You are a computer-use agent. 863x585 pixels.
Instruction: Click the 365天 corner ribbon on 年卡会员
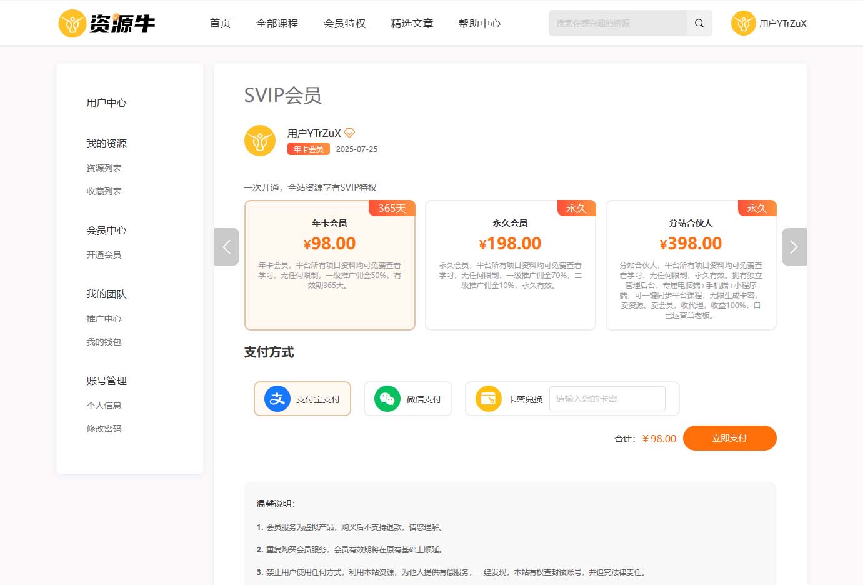pyautogui.click(x=392, y=208)
